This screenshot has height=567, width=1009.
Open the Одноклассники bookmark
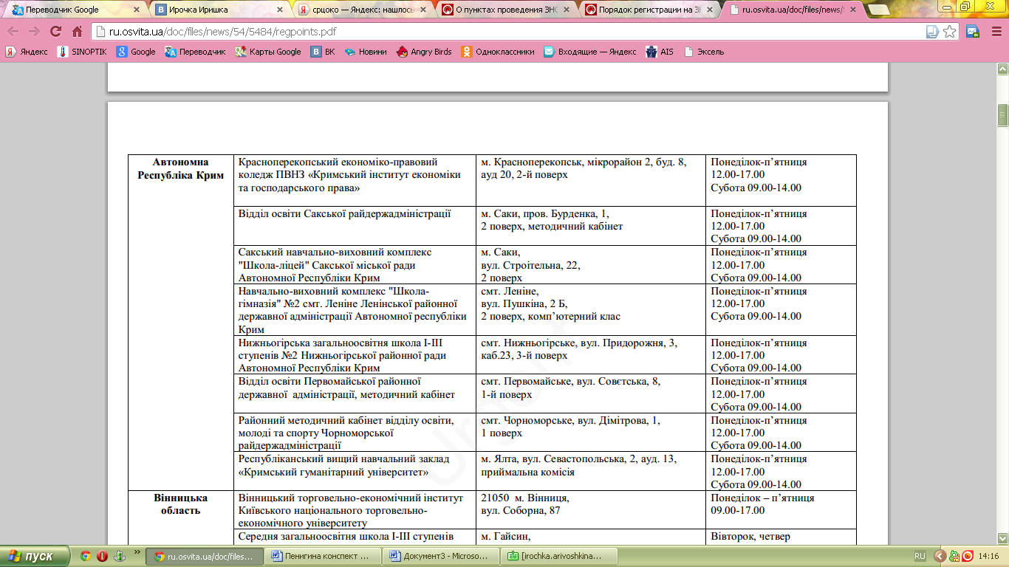(x=498, y=52)
